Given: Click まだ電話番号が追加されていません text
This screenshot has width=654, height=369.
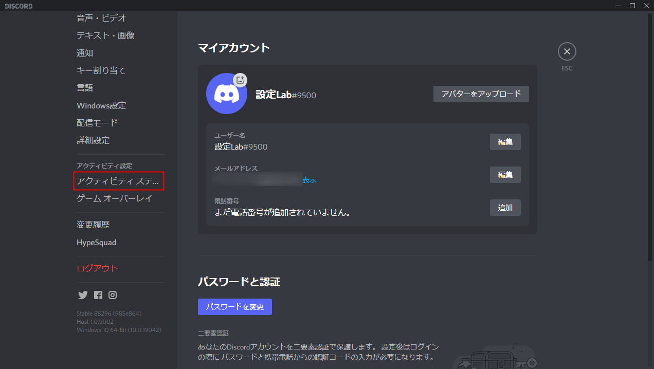Looking at the screenshot, I should [282, 212].
